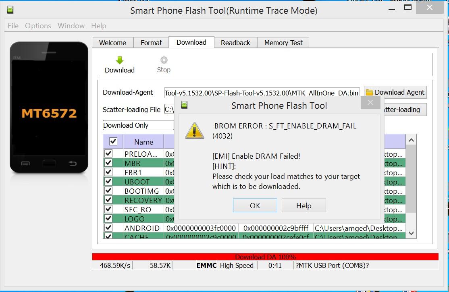Click the warning triangle icon in dialog

tap(194, 131)
